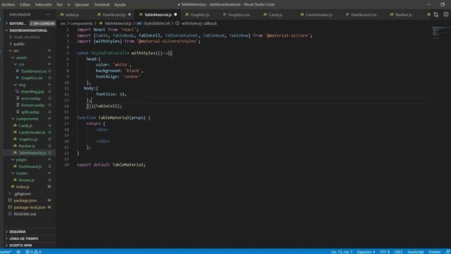The height and width of the screenshot is (254, 451).
Task: Switch to the Dashboard.js editor tab
Action: (x=114, y=15)
